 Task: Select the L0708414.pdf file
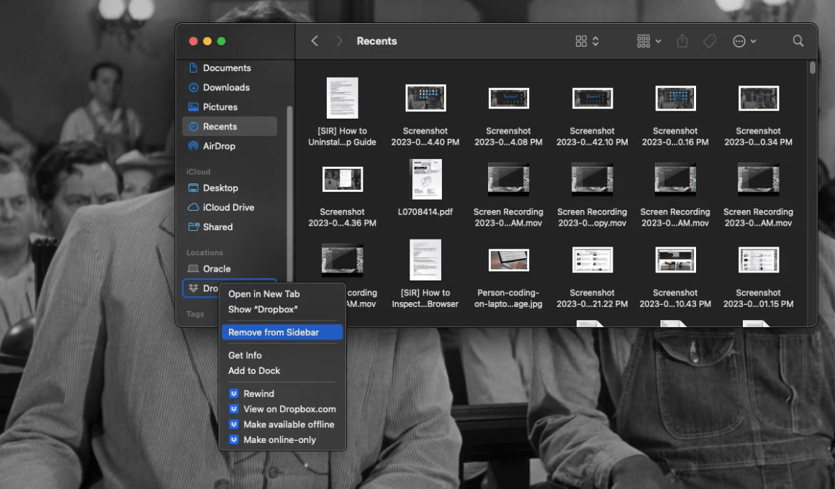point(425,188)
